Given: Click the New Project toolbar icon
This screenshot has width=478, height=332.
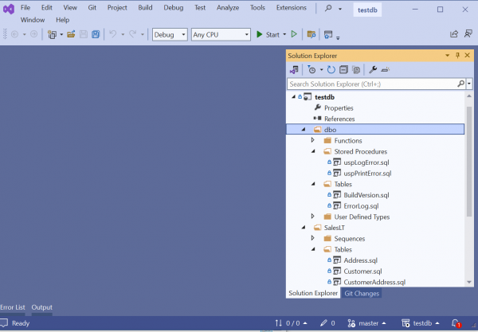Looking at the screenshot, I should [52, 34].
